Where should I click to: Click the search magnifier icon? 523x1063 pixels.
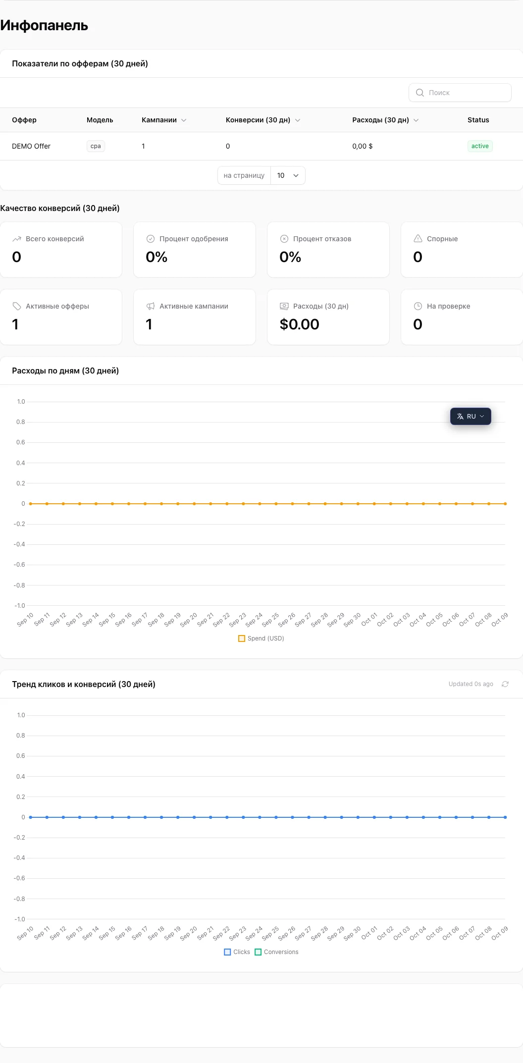click(420, 93)
